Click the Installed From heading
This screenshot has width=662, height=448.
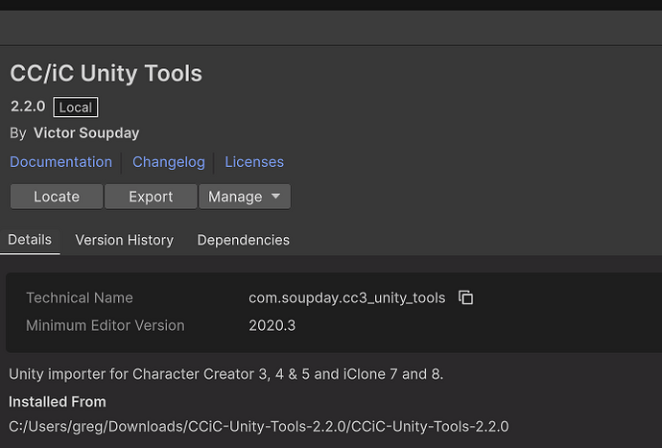(58, 402)
